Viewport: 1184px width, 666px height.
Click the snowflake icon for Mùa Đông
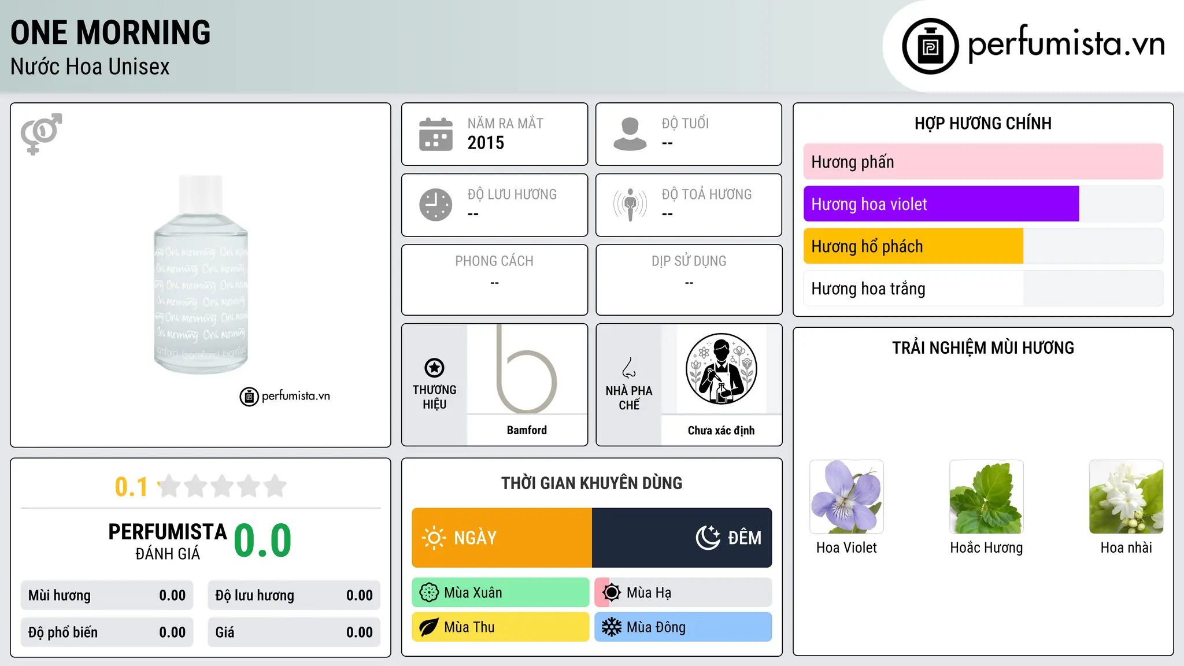coord(611,627)
